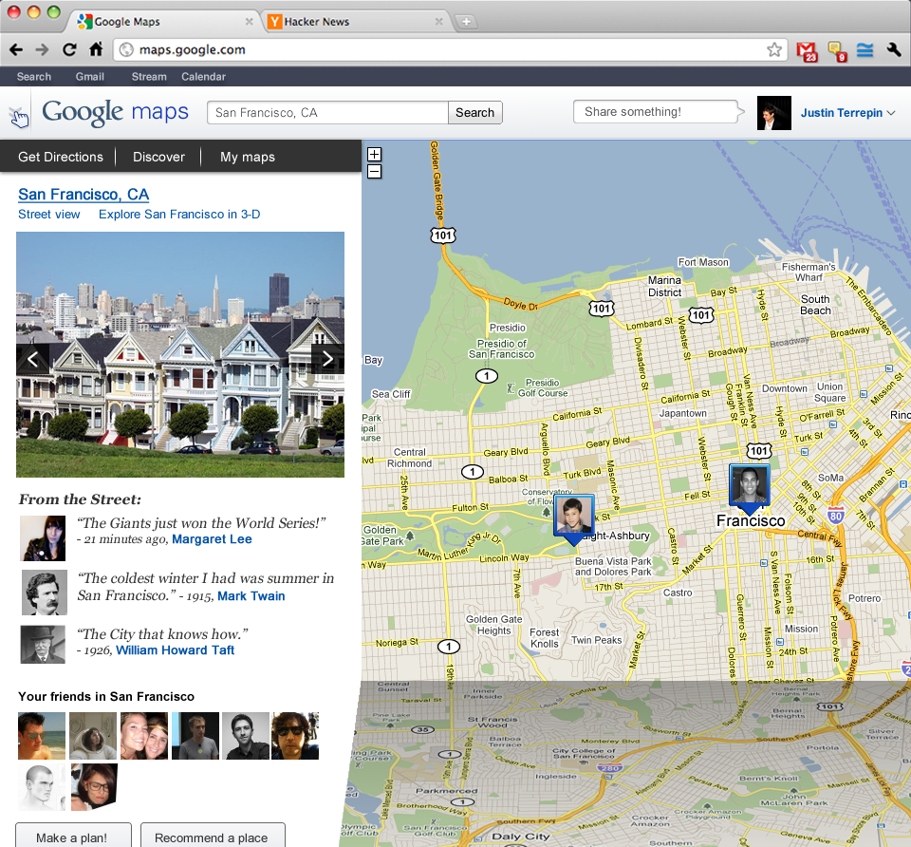Viewport: 911px width, 847px height.
Task: Expand the Justin Terrepin account dropdown
Action: tap(891, 113)
